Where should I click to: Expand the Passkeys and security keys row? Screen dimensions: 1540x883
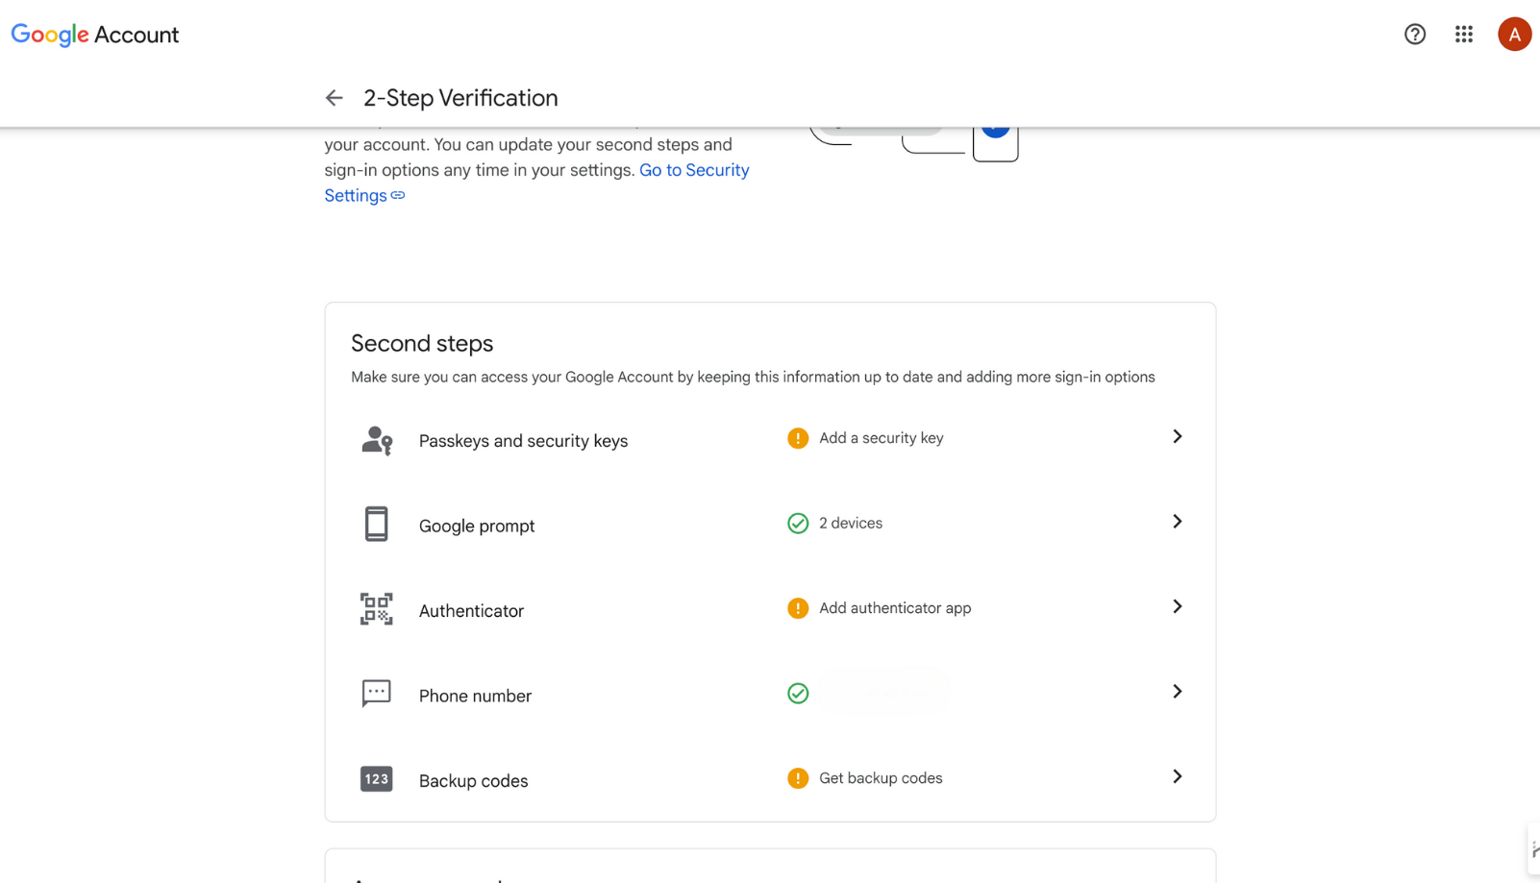coord(1177,436)
